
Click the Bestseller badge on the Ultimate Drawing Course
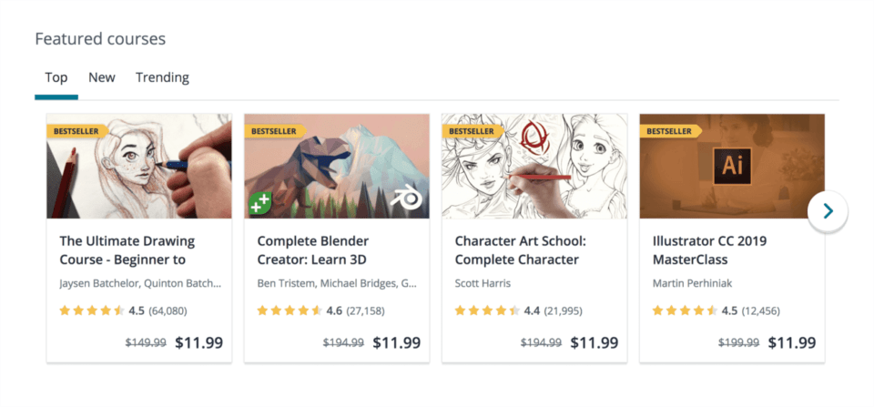(76, 132)
